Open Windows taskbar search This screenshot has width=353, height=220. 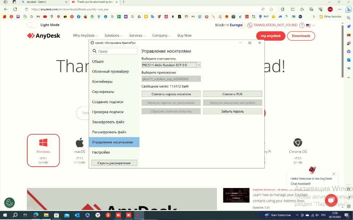click(15, 215)
